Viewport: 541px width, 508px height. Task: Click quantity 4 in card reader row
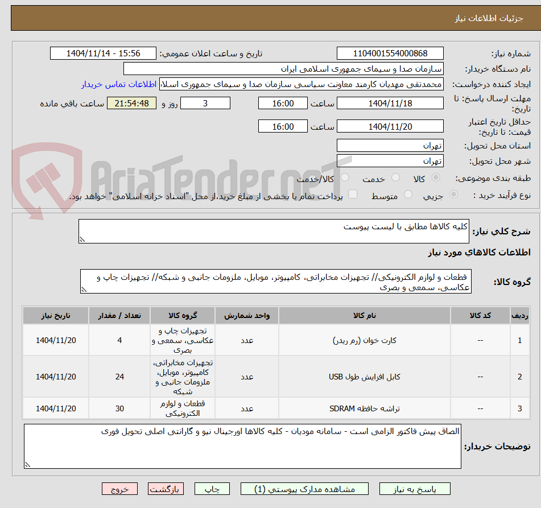[x=119, y=340]
